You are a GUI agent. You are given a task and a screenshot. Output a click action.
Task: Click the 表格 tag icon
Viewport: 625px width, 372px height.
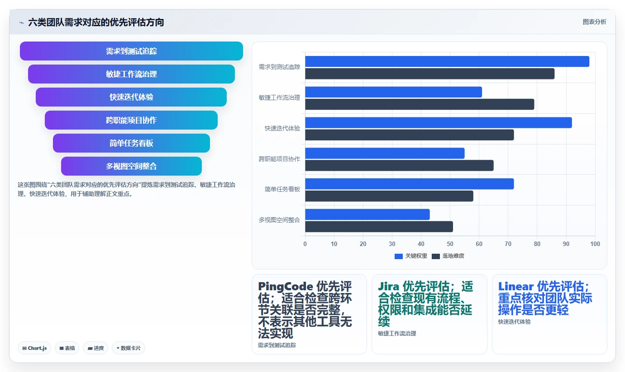(61, 349)
